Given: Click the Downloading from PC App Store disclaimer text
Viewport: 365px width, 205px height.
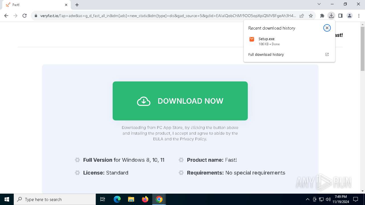Looking at the screenshot, I should [180, 133].
